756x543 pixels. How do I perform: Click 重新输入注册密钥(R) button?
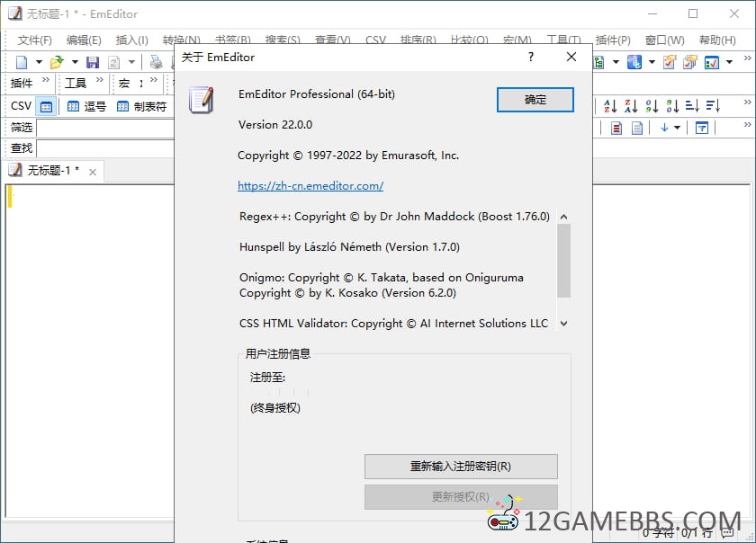point(461,467)
